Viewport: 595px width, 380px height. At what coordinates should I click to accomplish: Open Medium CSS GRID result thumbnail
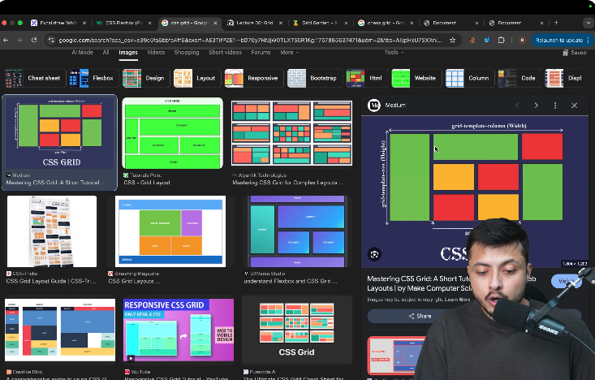pos(59,132)
